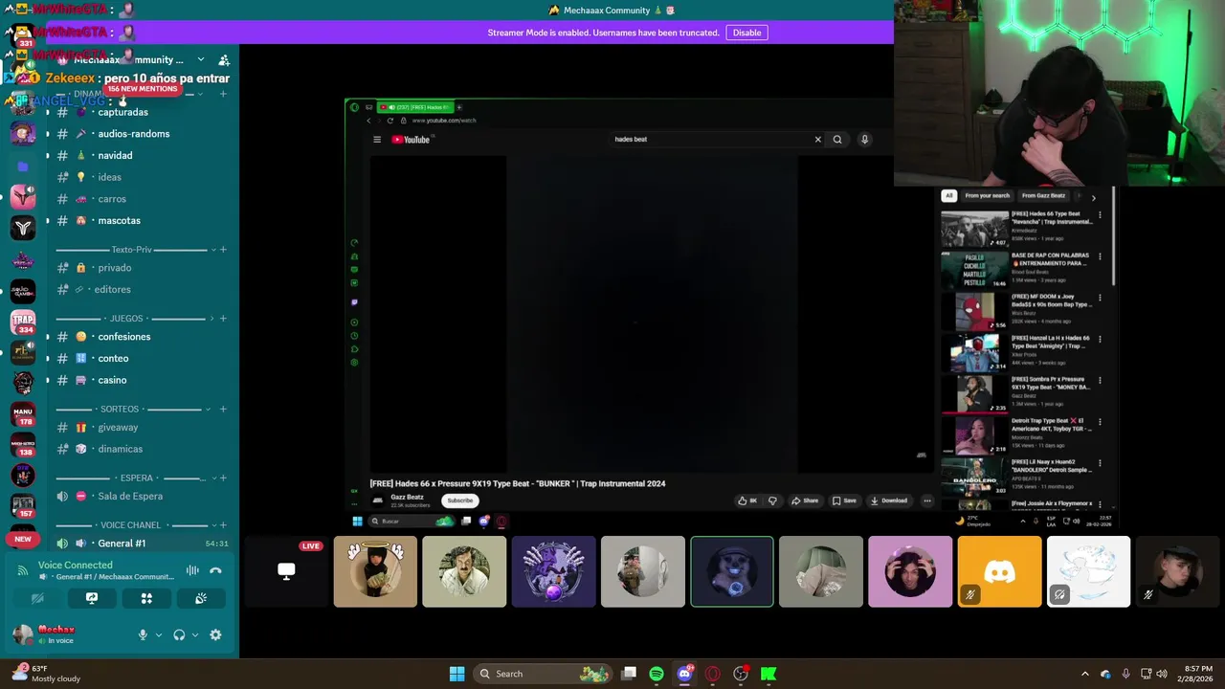Click YouTube logo in streamed browser
Screen dimensions: 1225x689
point(411,140)
